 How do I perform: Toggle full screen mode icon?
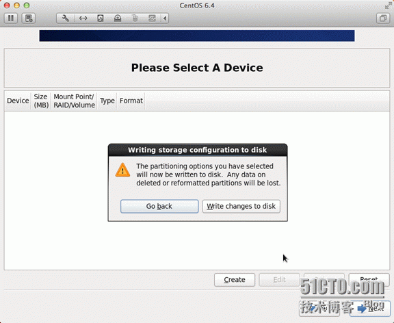pyautogui.click(x=388, y=5)
